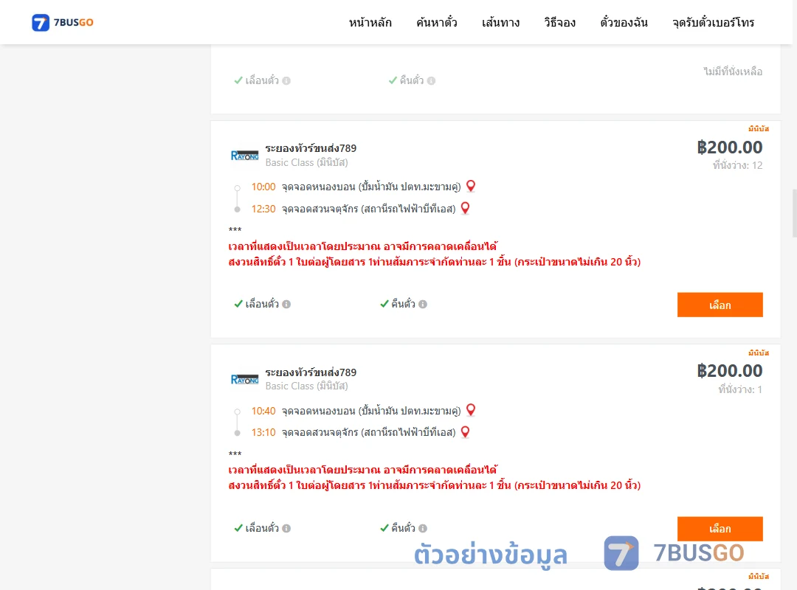Click the 7BUSGO logo in header

[63, 22]
